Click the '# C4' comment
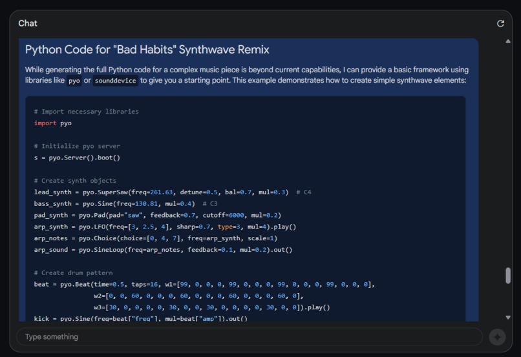This screenshot has width=521, height=357. (x=304, y=192)
